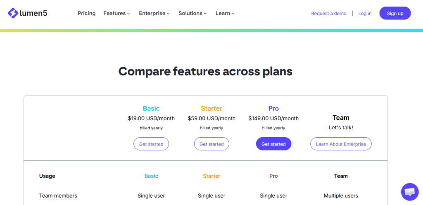Click the Team plan heading

coord(341,118)
